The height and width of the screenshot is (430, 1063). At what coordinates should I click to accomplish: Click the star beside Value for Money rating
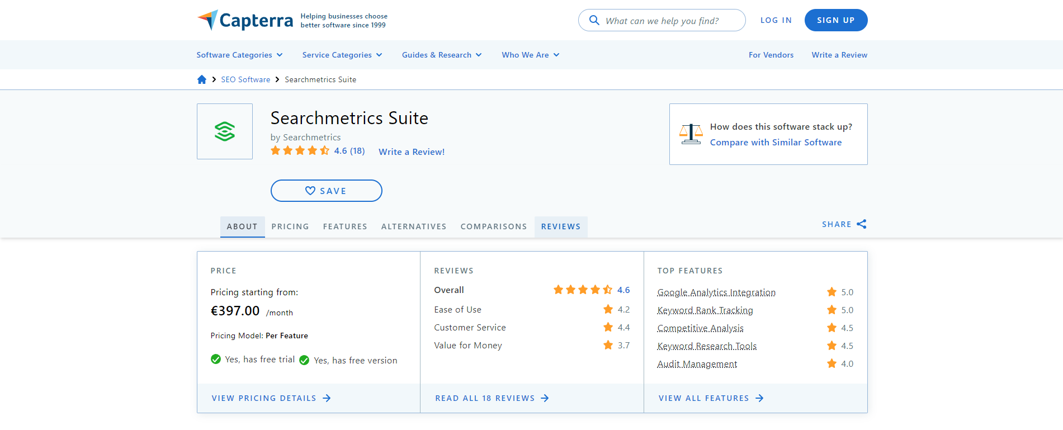pyautogui.click(x=608, y=345)
